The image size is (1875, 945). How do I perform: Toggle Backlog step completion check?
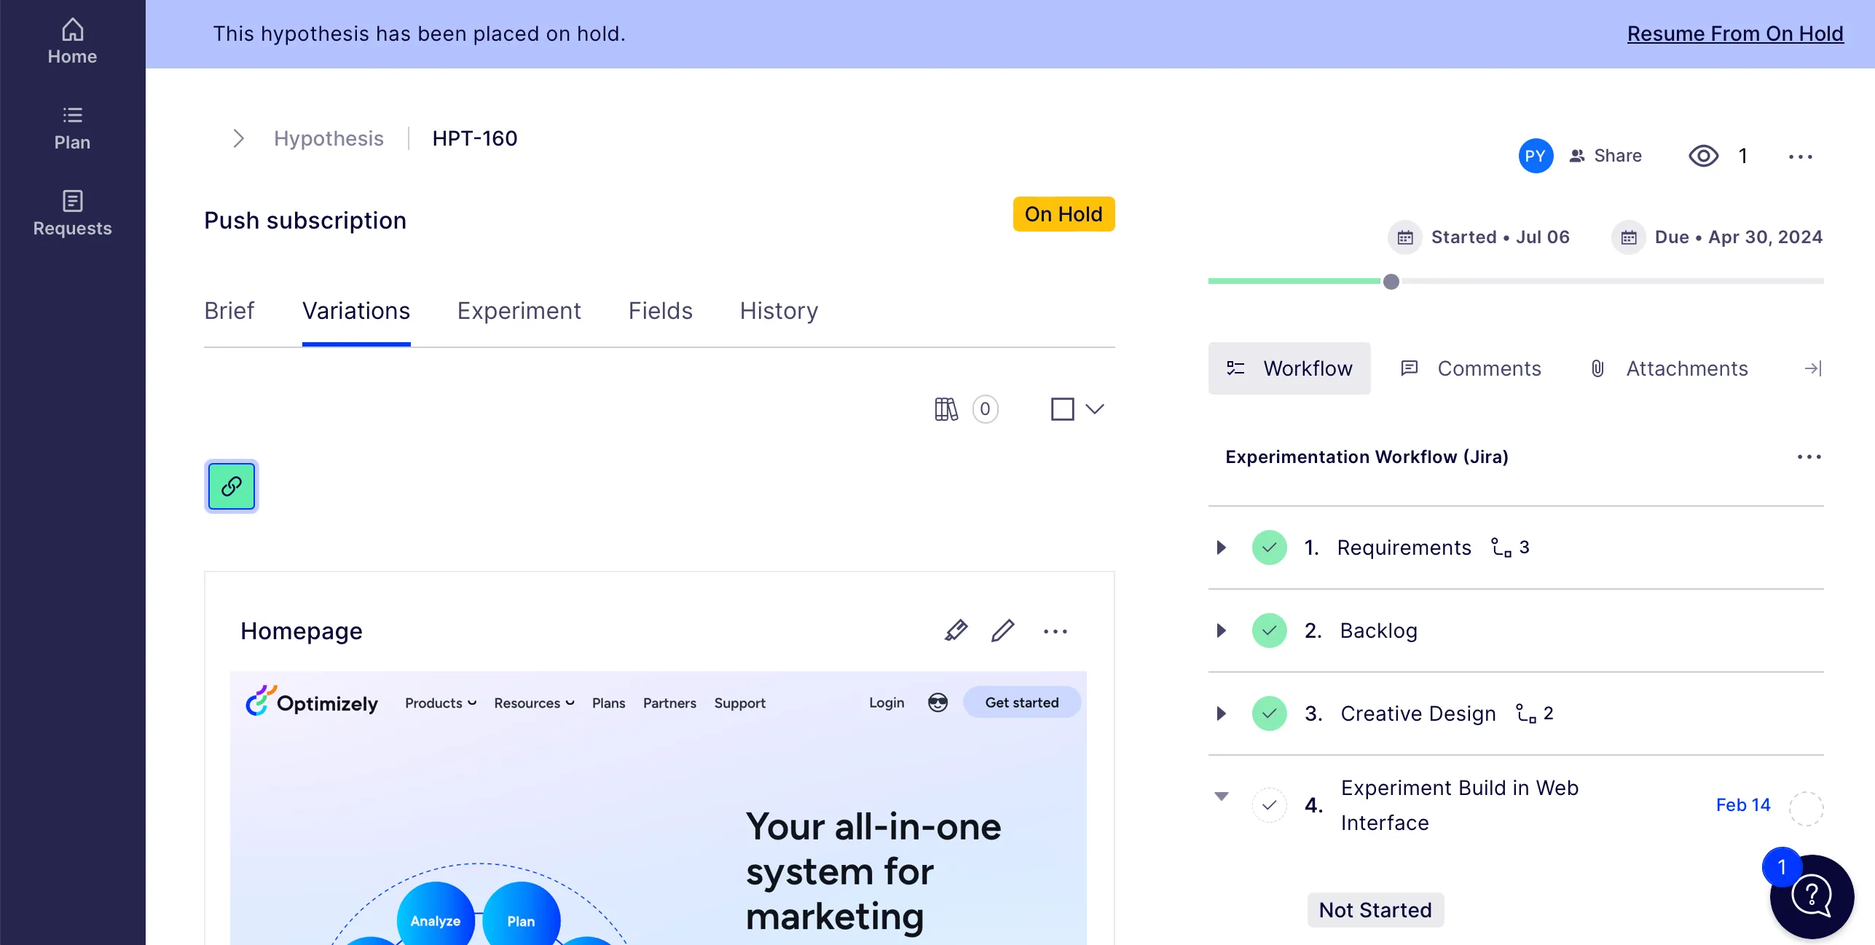(x=1269, y=630)
